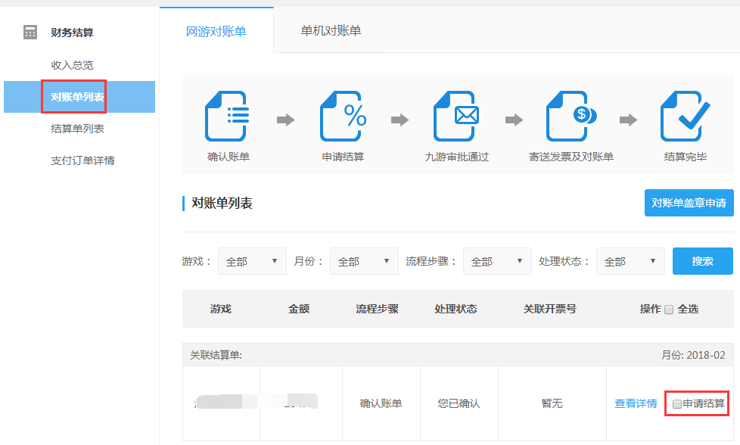The height and width of the screenshot is (445, 740).
Task: Open the 查看详情 link
Action: click(636, 404)
